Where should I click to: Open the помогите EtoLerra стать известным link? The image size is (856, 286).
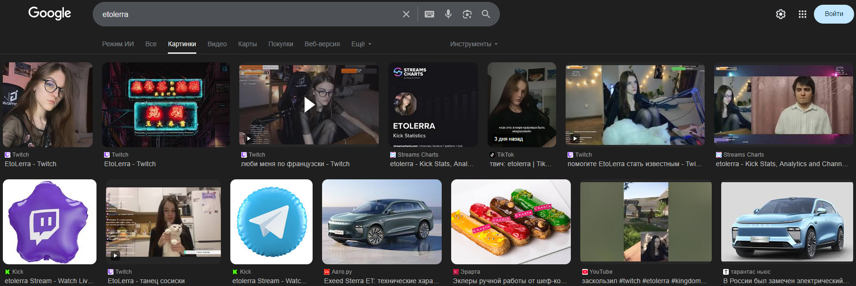pyautogui.click(x=635, y=164)
